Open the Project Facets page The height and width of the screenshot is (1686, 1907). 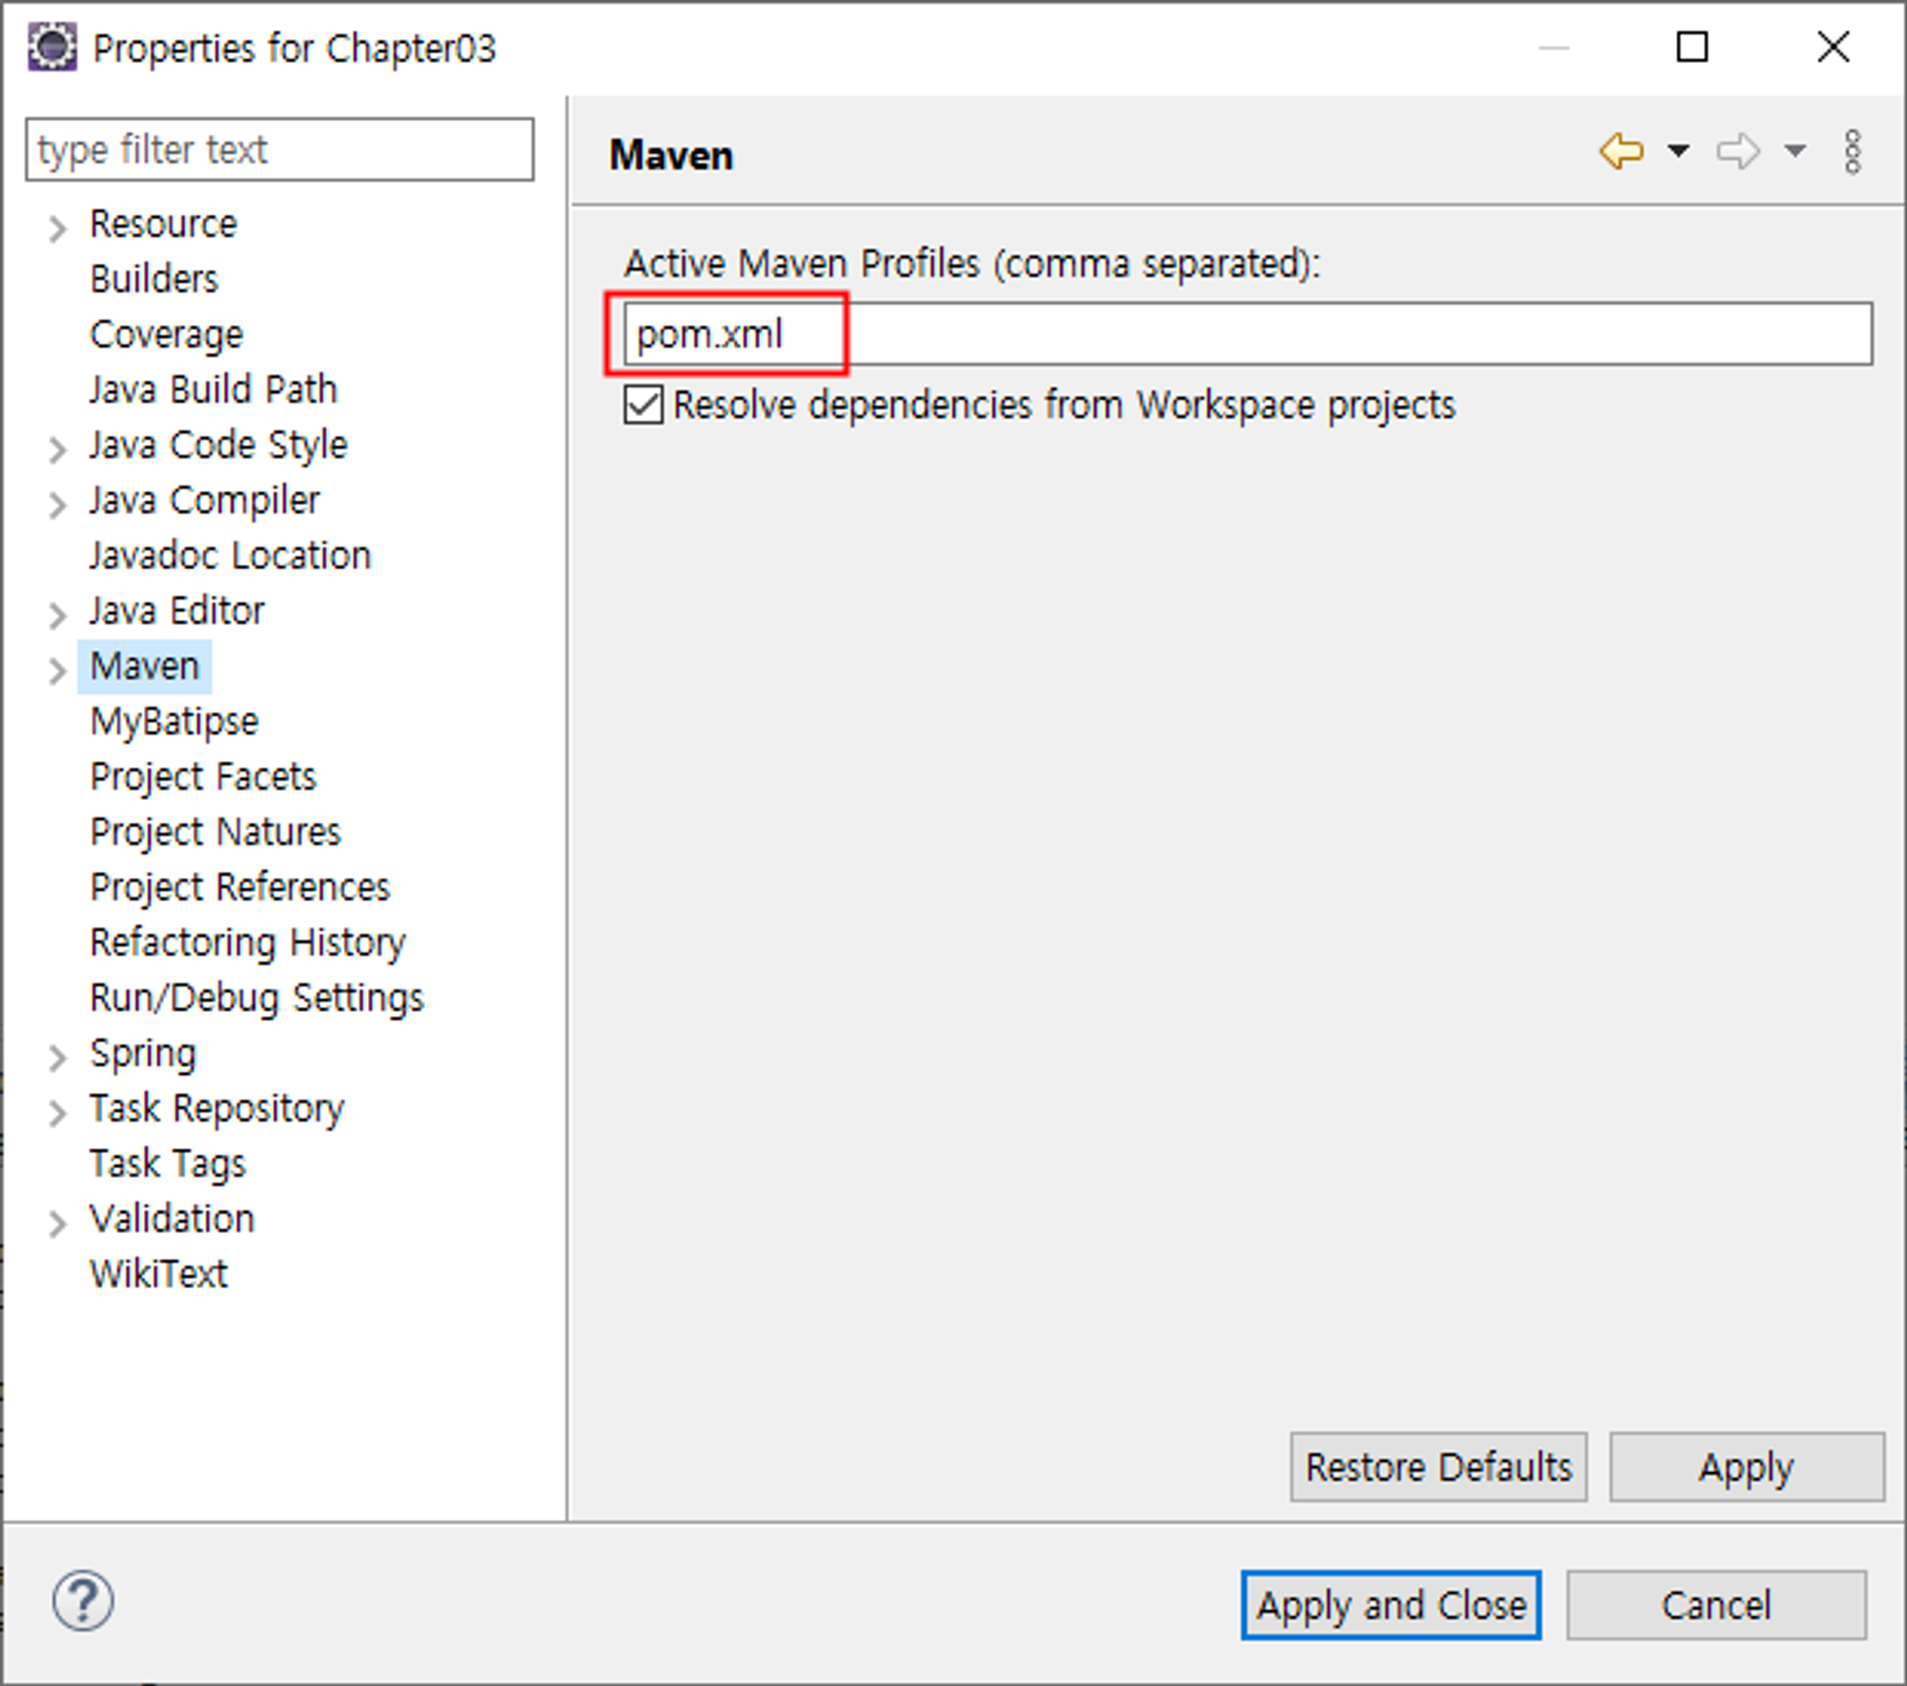click(202, 776)
